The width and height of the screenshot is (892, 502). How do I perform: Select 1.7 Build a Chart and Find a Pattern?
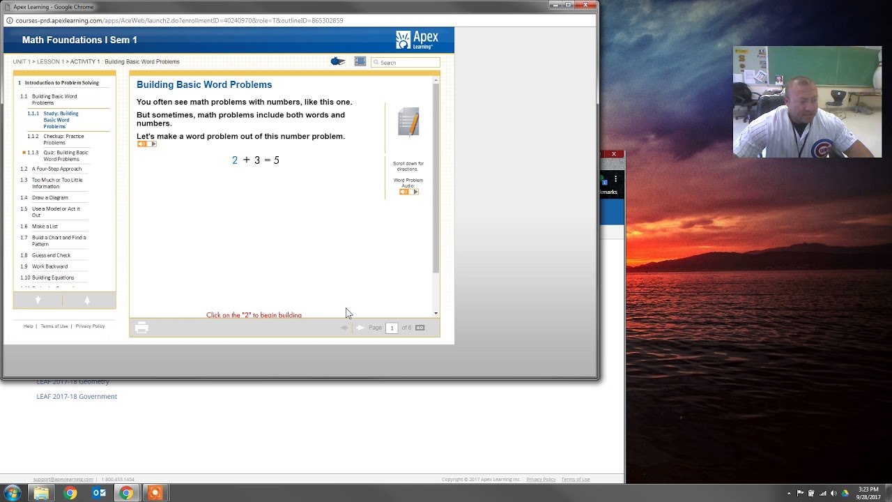59,241
